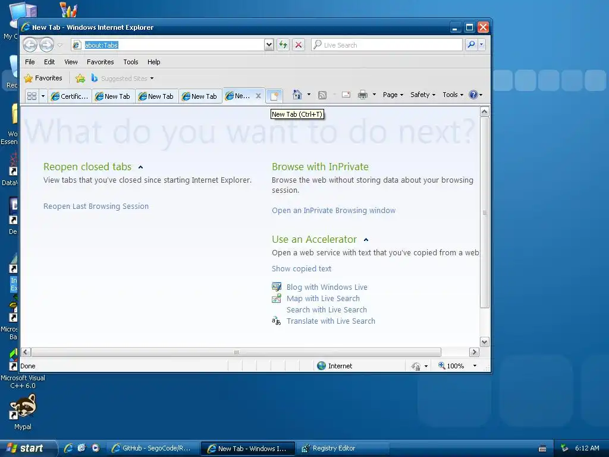The width and height of the screenshot is (609, 457).
Task: Open the File menu
Action: point(30,62)
